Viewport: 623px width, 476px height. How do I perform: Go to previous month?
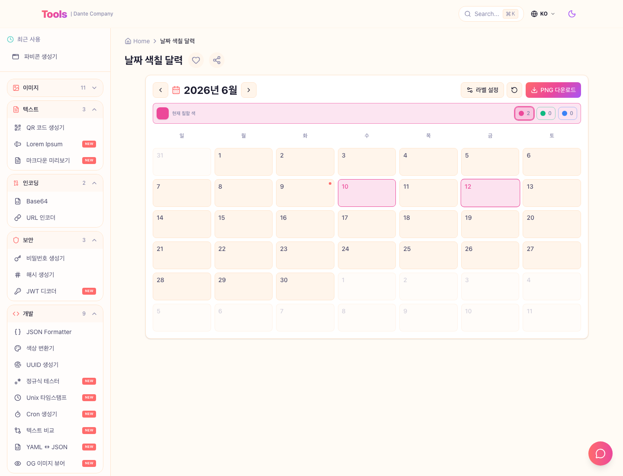[161, 90]
